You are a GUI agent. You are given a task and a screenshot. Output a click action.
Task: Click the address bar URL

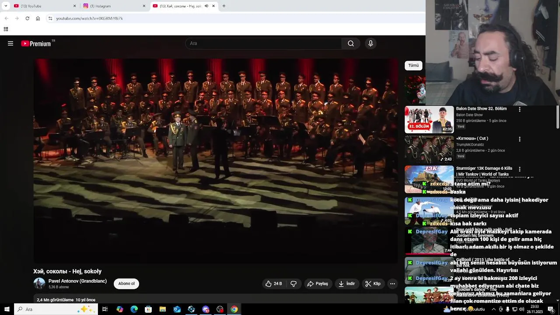89,18
